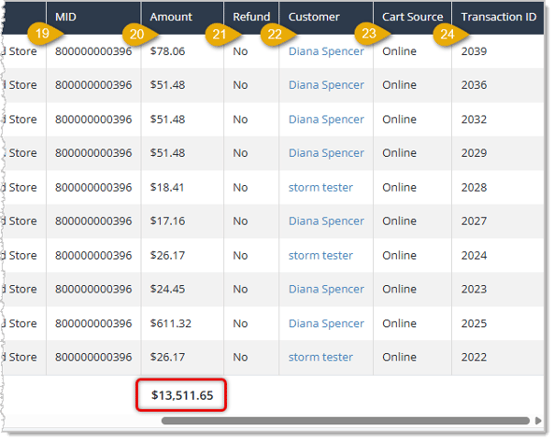
Task: Click Refund value No for transaction 2025
Action: point(240,323)
